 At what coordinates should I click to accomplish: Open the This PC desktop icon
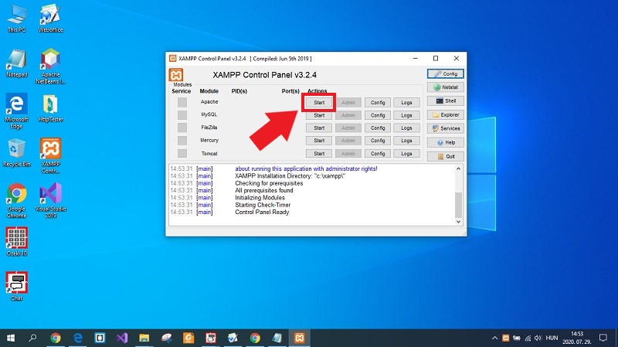tap(16, 19)
